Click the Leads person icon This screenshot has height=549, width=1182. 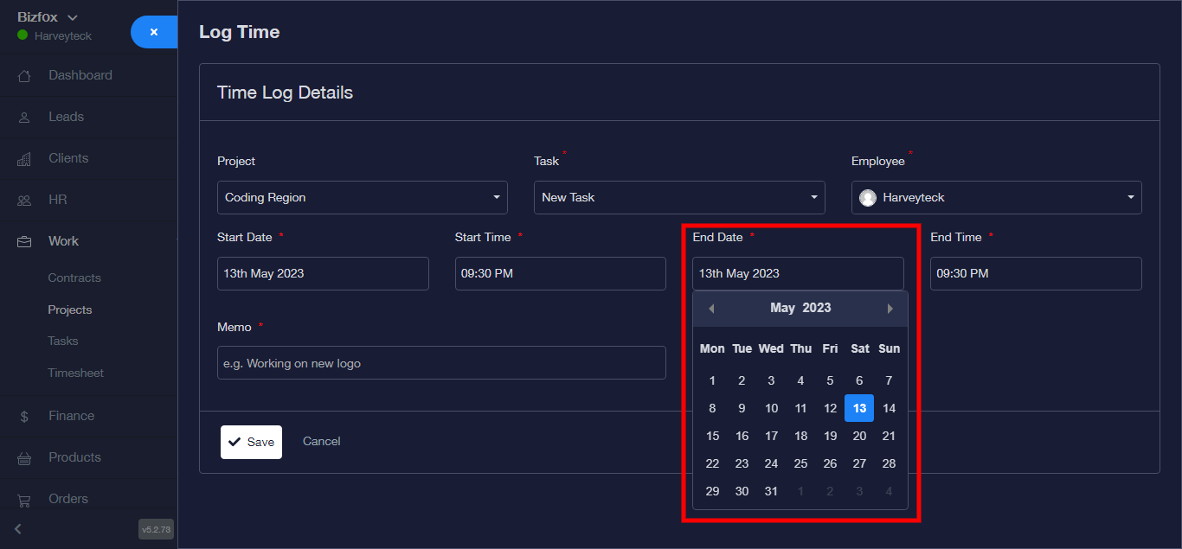pos(24,118)
